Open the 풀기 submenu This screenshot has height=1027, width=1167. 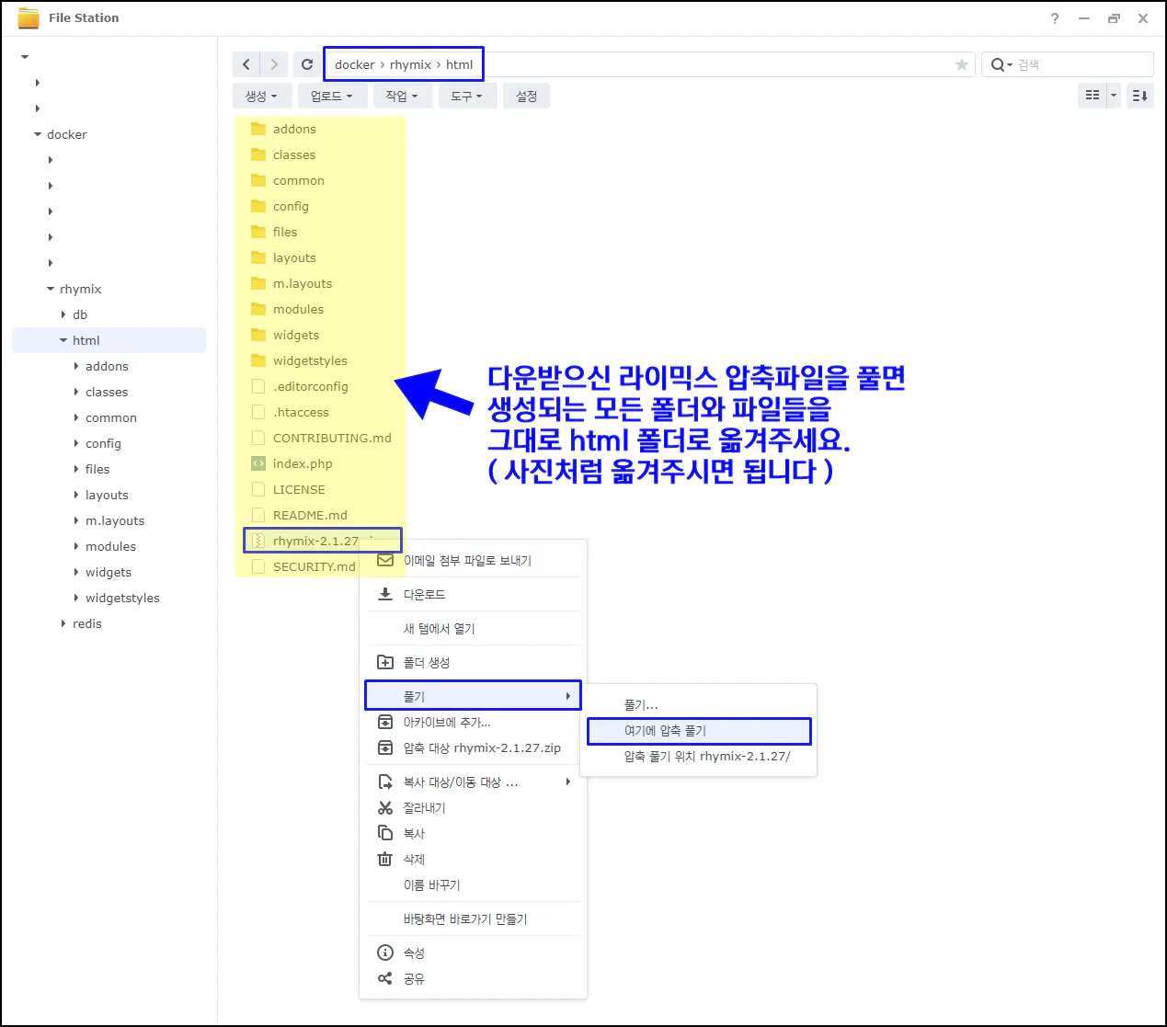(474, 696)
